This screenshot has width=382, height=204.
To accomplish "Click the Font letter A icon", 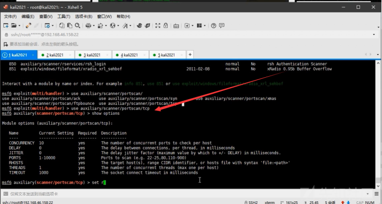I will coord(125,25).
